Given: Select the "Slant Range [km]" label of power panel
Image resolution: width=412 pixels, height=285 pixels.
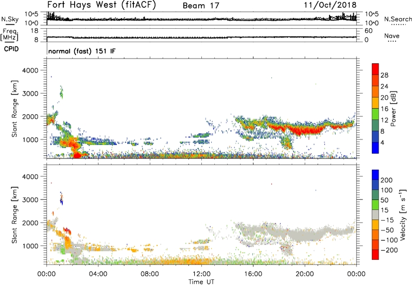Looking at the screenshot, I should pyautogui.click(x=14, y=109).
